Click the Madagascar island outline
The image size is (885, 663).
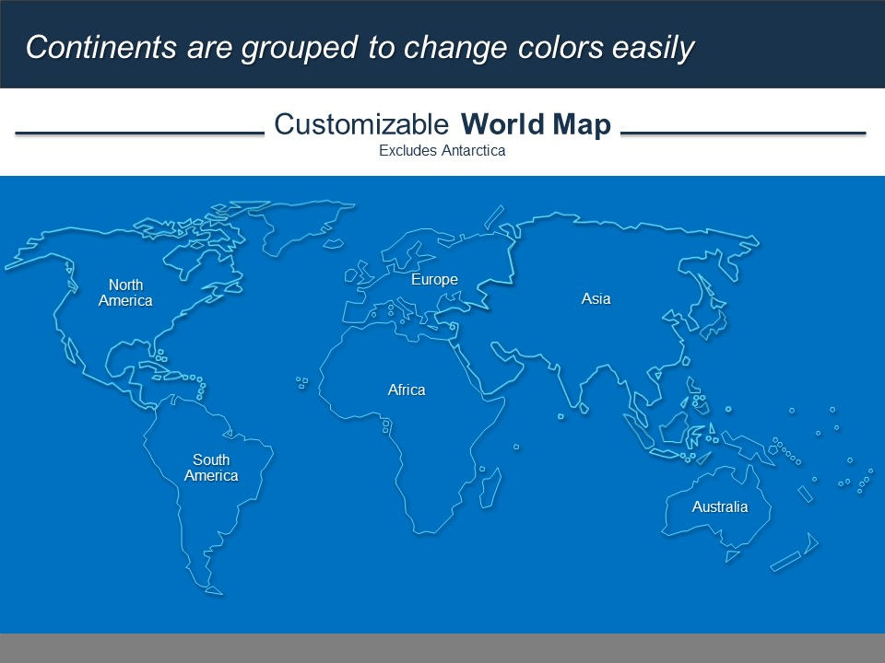click(x=490, y=488)
